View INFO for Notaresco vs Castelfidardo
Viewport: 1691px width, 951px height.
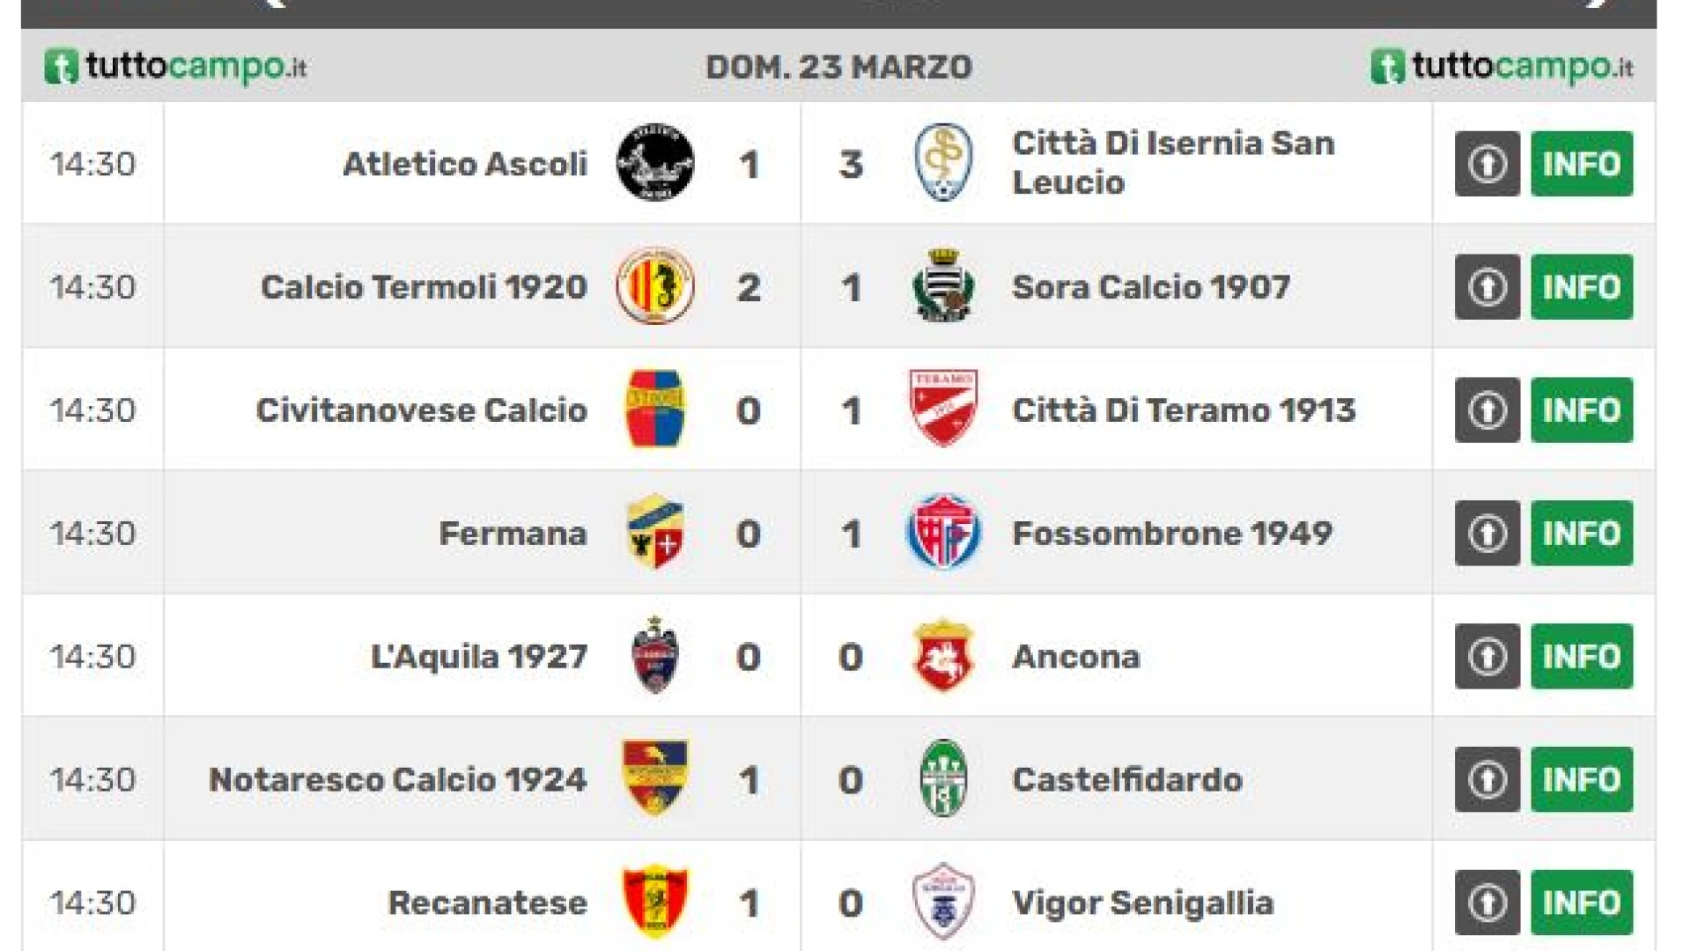pos(1582,779)
